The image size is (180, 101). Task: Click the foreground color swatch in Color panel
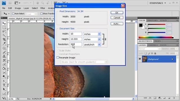click(x=141, y=25)
